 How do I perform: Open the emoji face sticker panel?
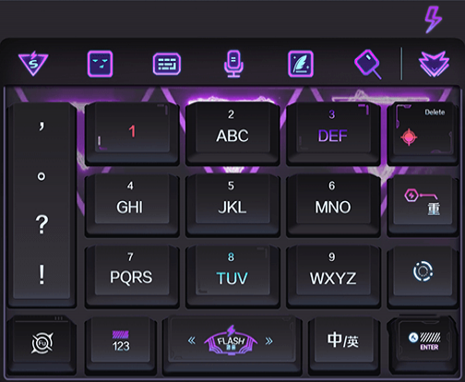click(100, 64)
